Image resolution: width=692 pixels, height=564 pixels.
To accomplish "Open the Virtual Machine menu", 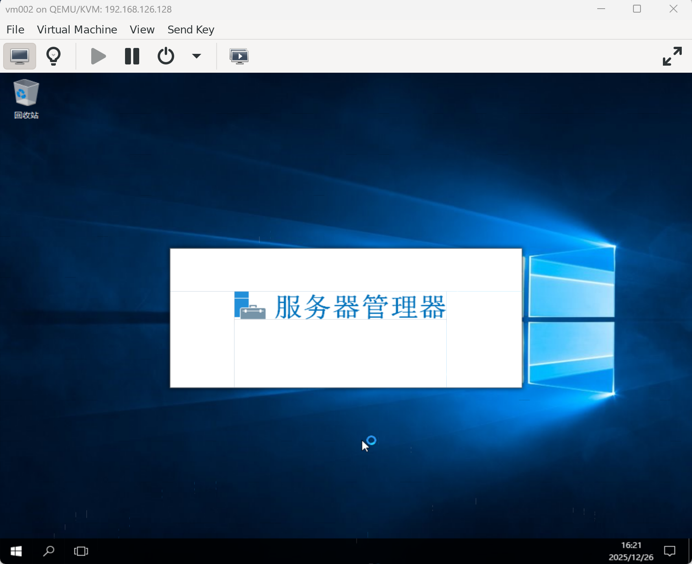I will coord(77,29).
